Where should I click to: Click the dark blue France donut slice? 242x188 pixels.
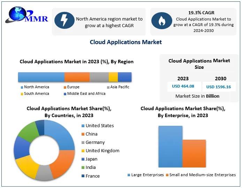tap(40, 128)
